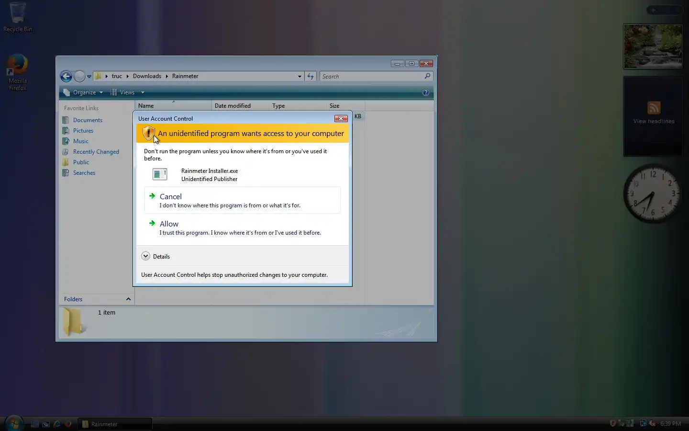Image resolution: width=689 pixels, height=431 pixels.
Task: Open the Windows Start orb
Action: pyautogui.click(x=13, y=423)
